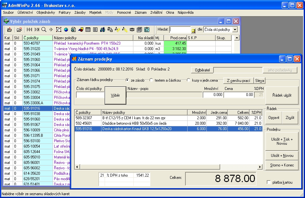Open the Zvláštní menu
Image resolution: width=305 pixels, height=198 pixels.
pyautogui.click(x=156, y=12)
